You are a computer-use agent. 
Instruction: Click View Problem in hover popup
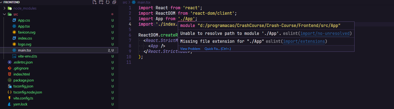(x=190, y=49)
